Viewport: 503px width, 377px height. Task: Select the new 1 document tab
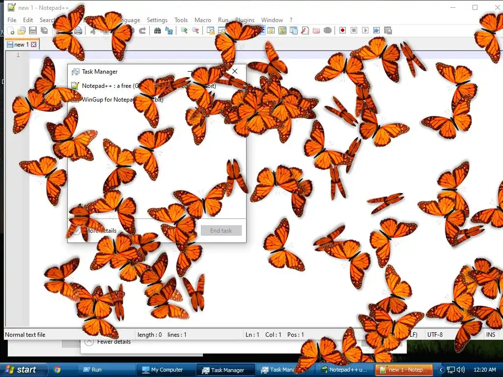pyautogui.click(x=22, y=45)
